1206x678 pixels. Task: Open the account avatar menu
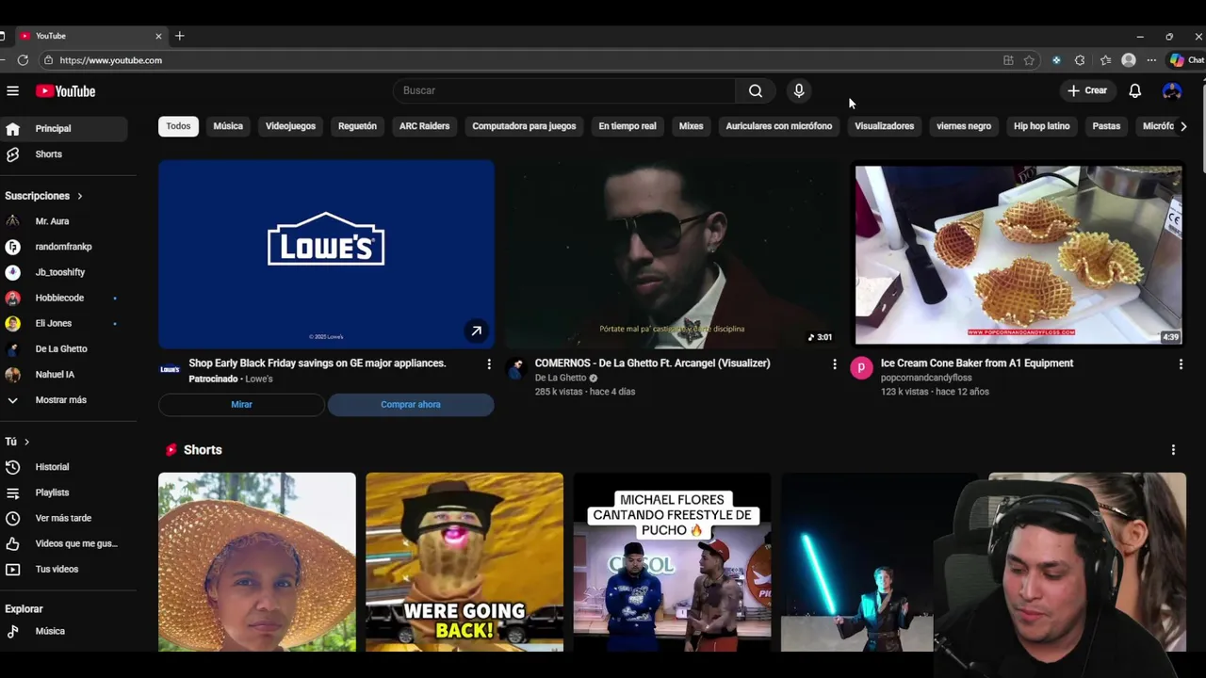1172,90
